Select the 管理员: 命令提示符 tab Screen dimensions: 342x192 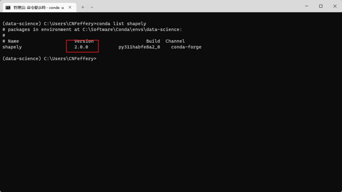point(38,7)
